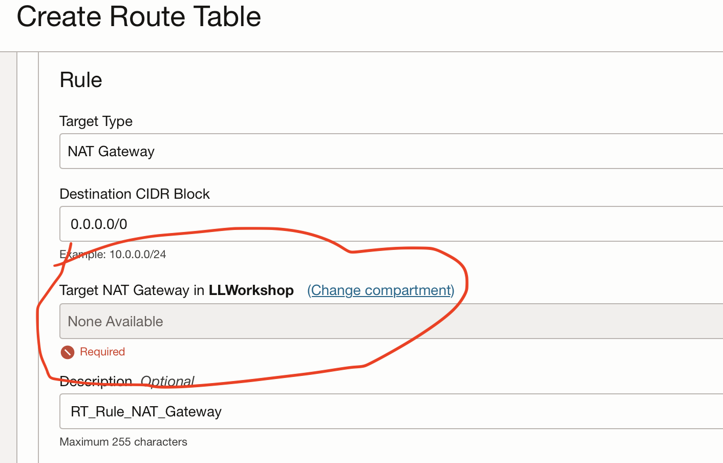Click the Target Type label
This screenshot has height=463, width=723.
click(96, 121)
